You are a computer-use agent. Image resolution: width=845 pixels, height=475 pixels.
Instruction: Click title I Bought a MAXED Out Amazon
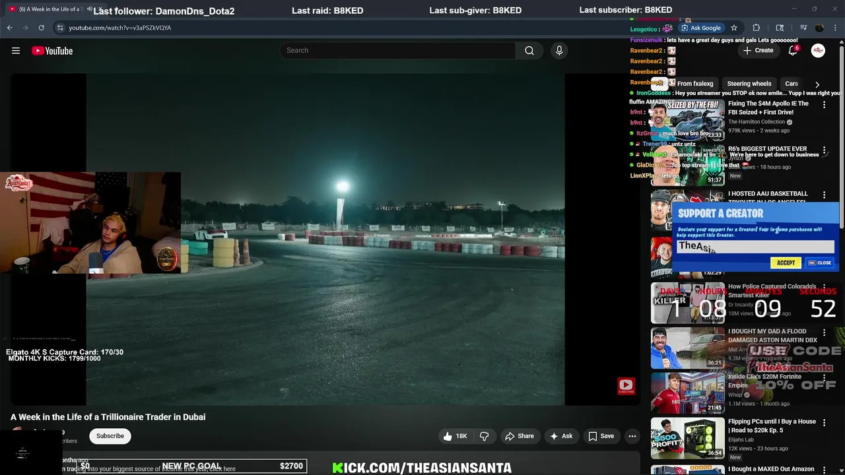pos(771,469)
